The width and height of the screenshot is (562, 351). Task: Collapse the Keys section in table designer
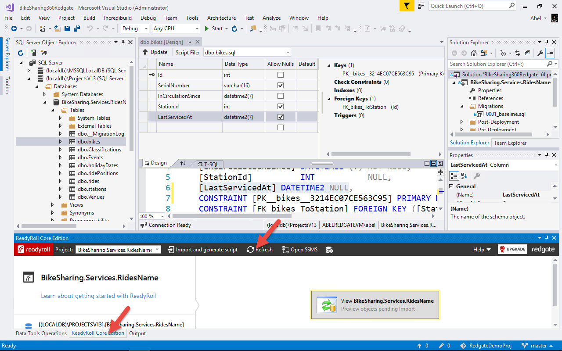(328, 65)
